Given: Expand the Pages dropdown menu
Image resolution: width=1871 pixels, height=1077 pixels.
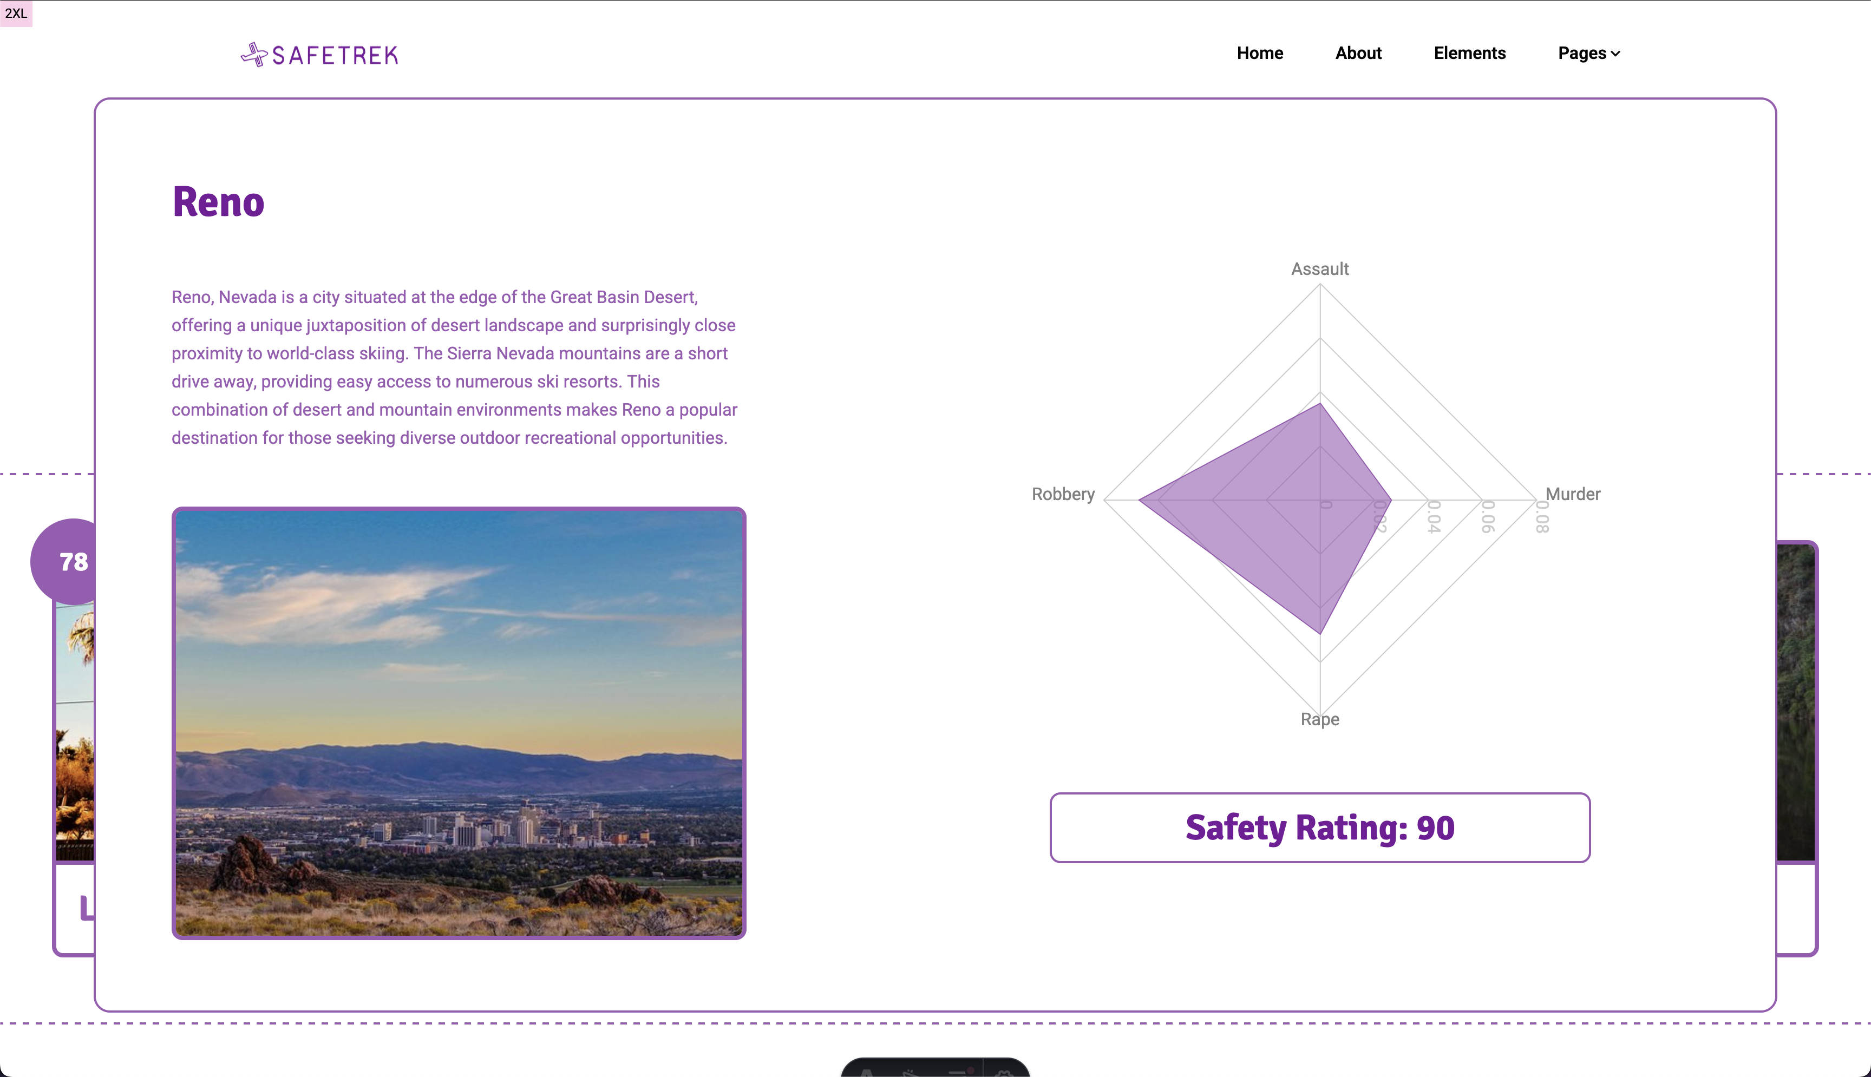Looking at the screenshot, I should 1581,53.
